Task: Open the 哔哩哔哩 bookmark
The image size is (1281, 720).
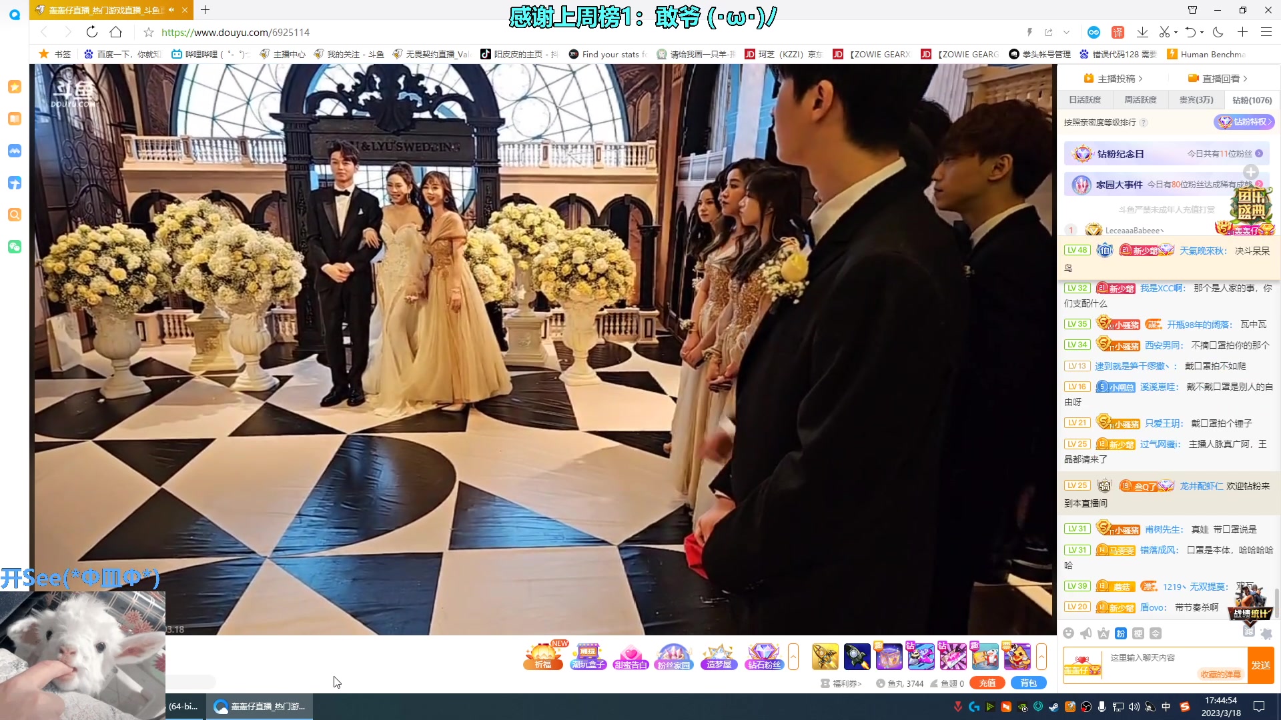Action: (x=209, y=54)
